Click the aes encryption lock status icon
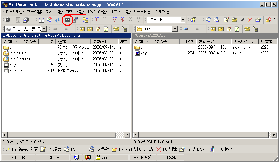The height and width of the screenshot is (162, 279). pyautogui.click(x=98, y=158)
